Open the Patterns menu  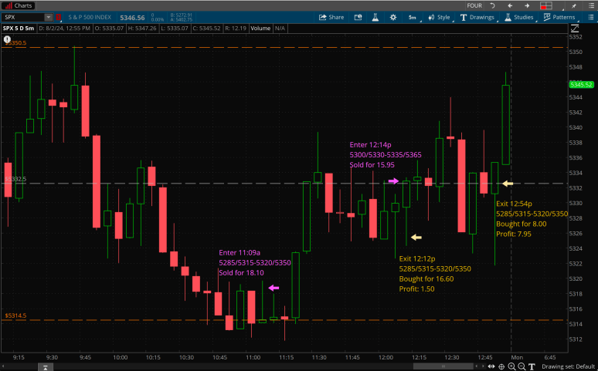559,17
